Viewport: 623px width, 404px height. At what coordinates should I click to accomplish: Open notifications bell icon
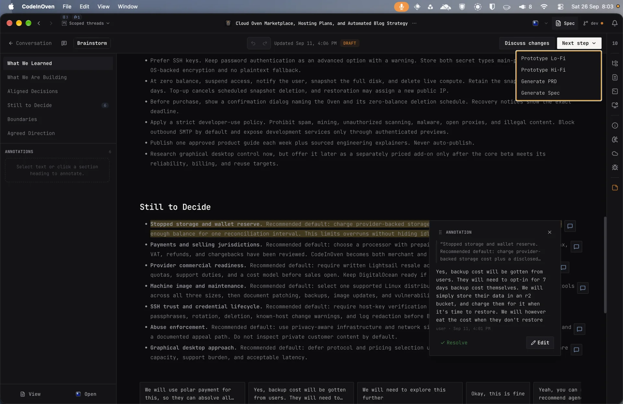pos(615,23)
